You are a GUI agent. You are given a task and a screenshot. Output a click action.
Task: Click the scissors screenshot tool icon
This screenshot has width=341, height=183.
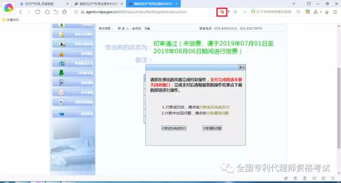tap(315, 12)
